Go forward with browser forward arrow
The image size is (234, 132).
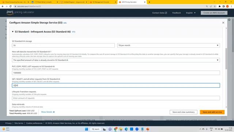(x=7, y=7)
